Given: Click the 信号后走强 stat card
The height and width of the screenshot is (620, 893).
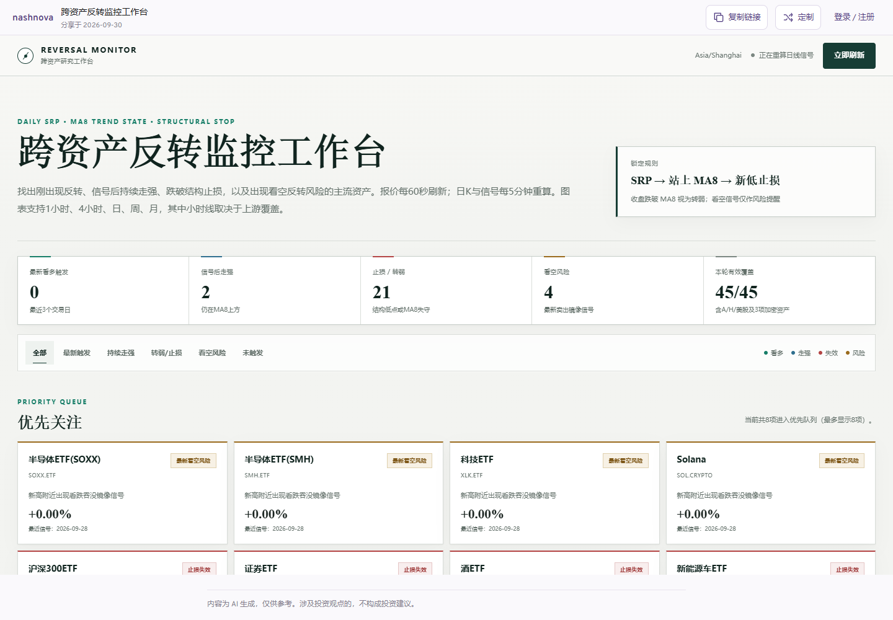Looking at the screenshot, I should tap(275, 290).
